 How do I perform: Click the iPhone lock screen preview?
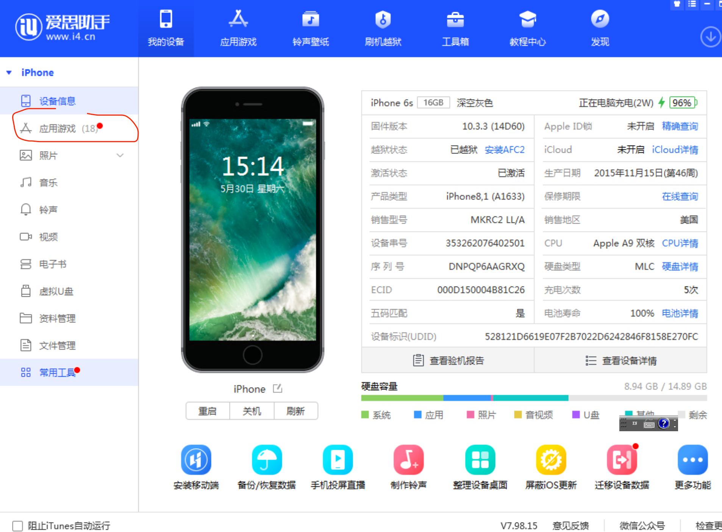point(253,230)
